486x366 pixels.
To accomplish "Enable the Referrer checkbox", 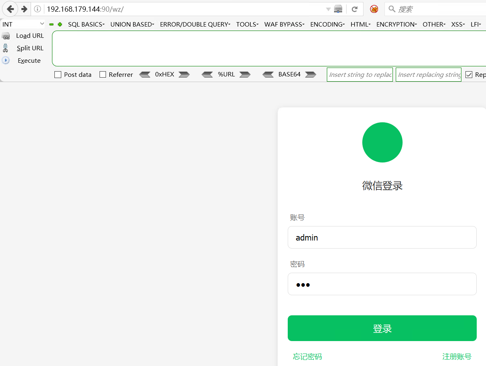I will (103, 74).
